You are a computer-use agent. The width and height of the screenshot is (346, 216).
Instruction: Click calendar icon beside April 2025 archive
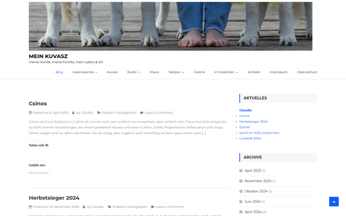[x=240, y=170]
